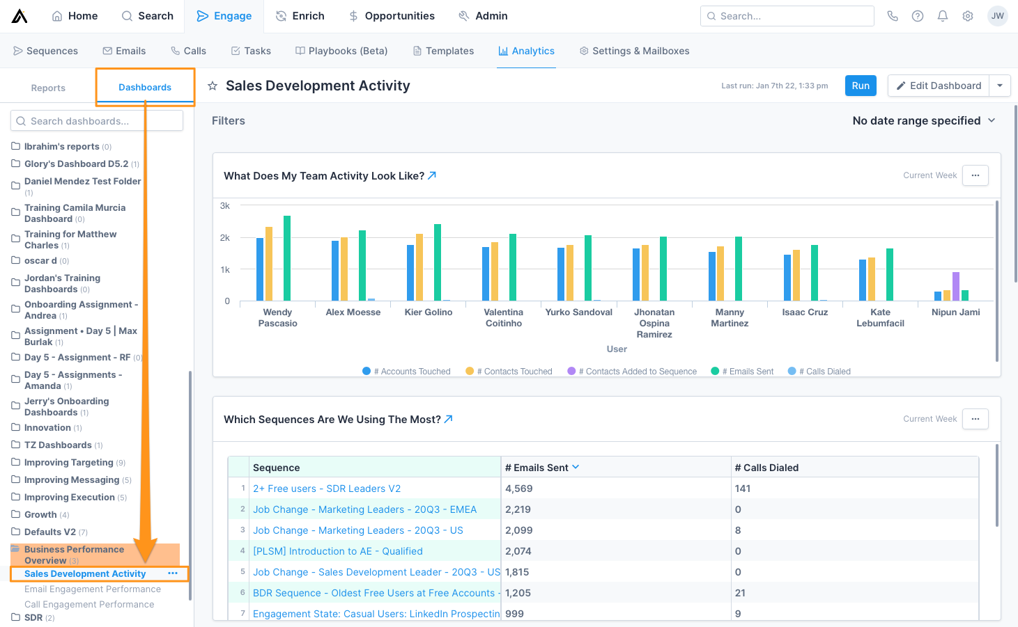Open Call Engagement Performance dashboard
This screenshot has width=1018, height=627.
coord(89,604)
